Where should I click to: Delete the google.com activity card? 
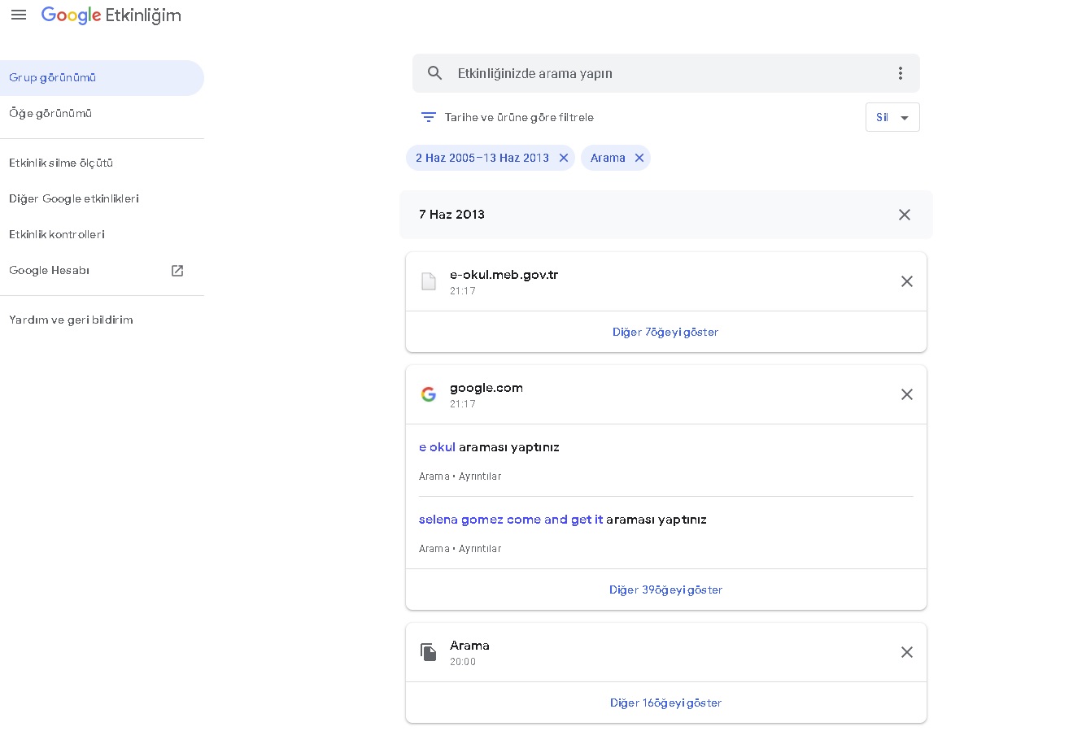(907, 394)
